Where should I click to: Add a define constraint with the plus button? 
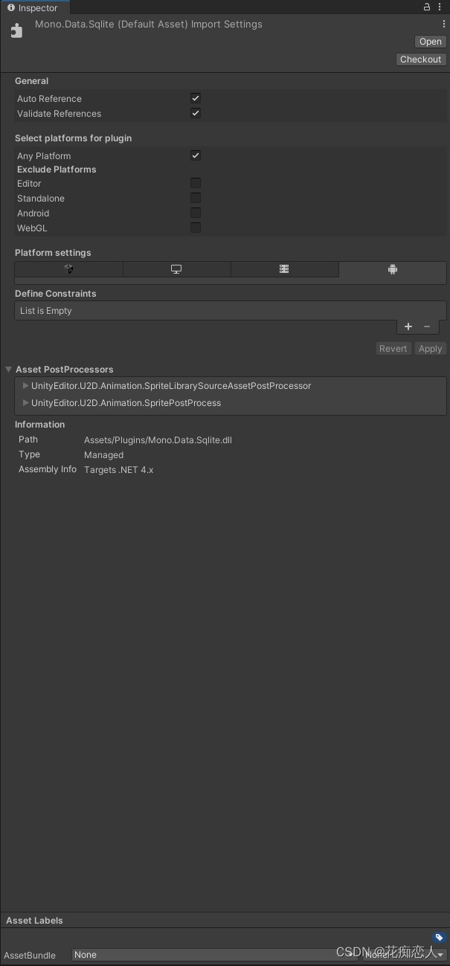[x=408, y=326]
